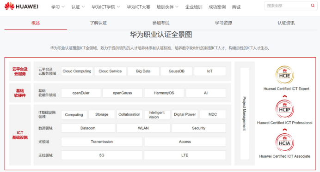Click the Huawei Certified ICT Expert label

click(x=286, y=89)
